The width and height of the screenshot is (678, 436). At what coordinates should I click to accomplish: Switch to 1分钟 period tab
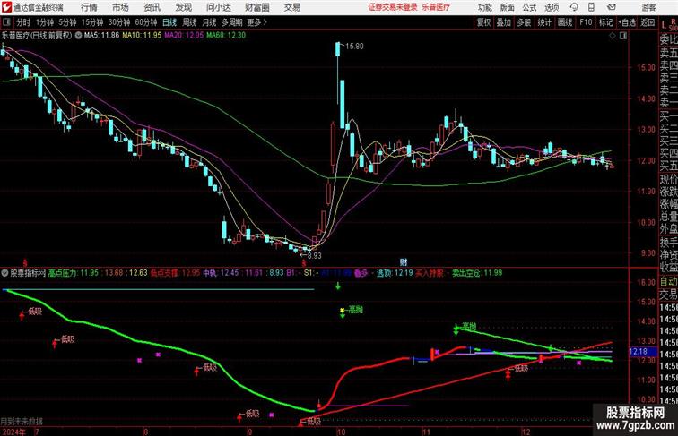pos(45,22)
